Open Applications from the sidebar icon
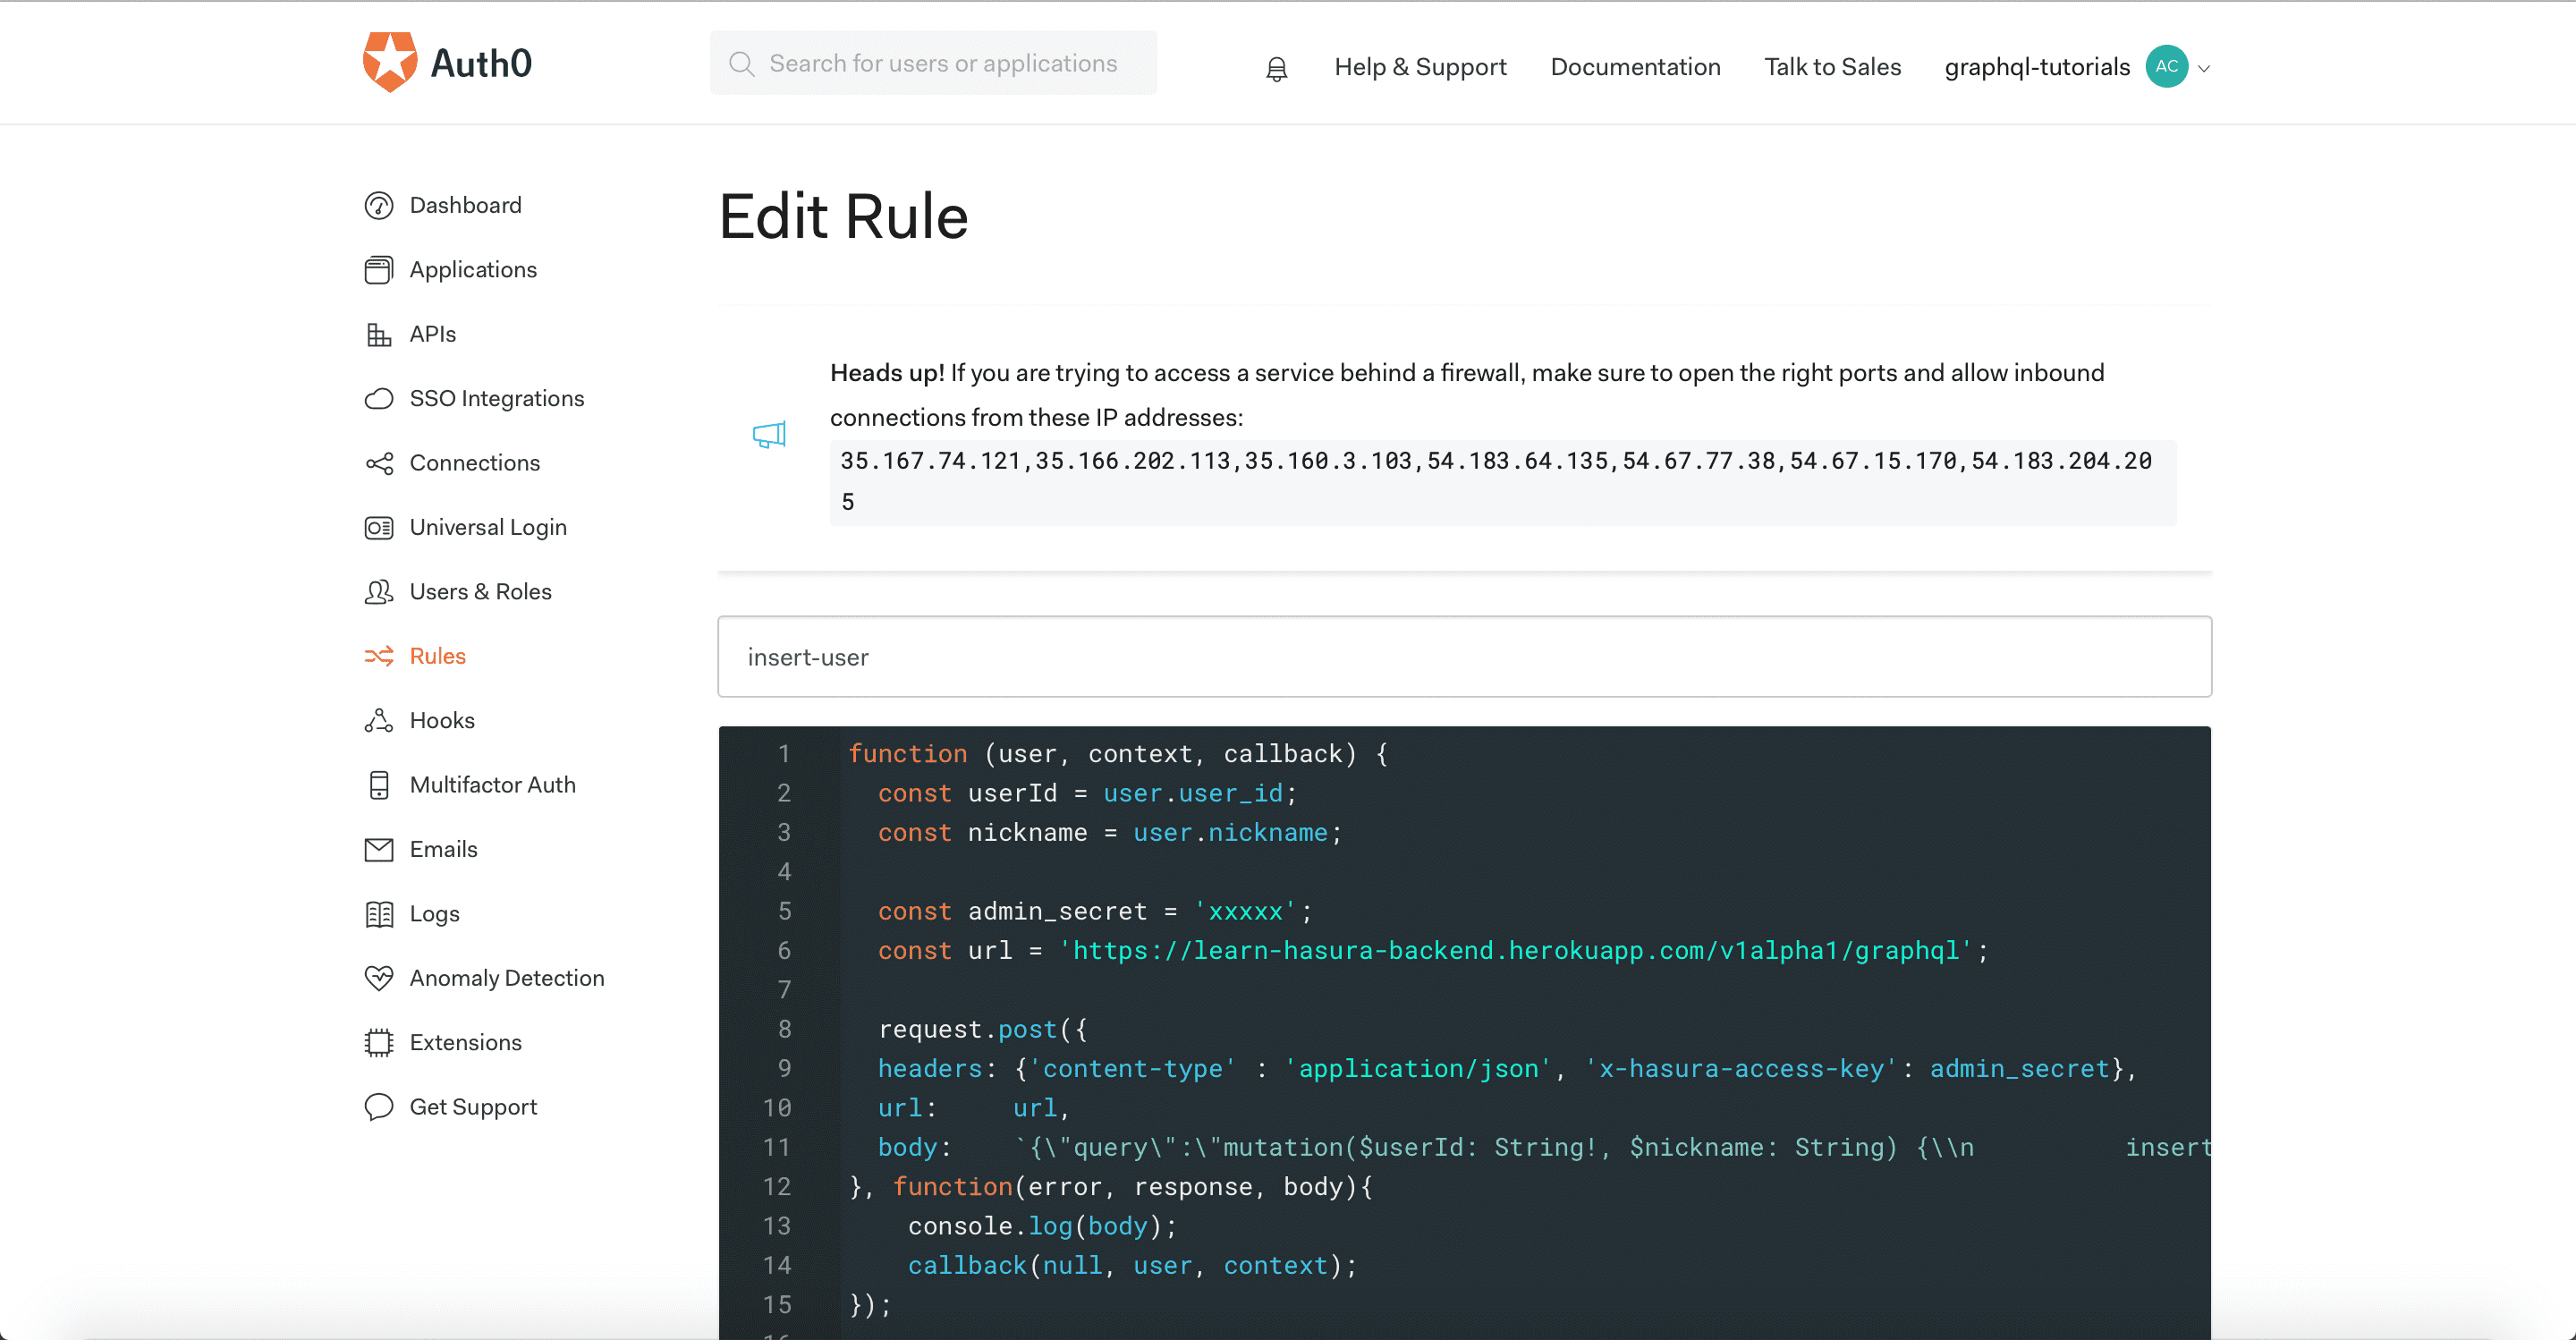 pyautogui.click(x=379, y=269)
